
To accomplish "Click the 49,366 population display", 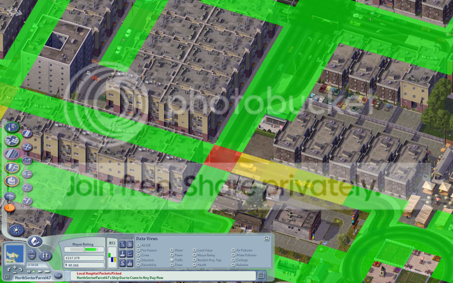I will click(x=84, y=265).
